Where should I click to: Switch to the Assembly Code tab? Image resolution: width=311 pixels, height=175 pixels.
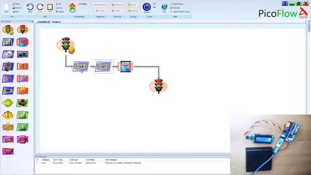click(44, 22)
